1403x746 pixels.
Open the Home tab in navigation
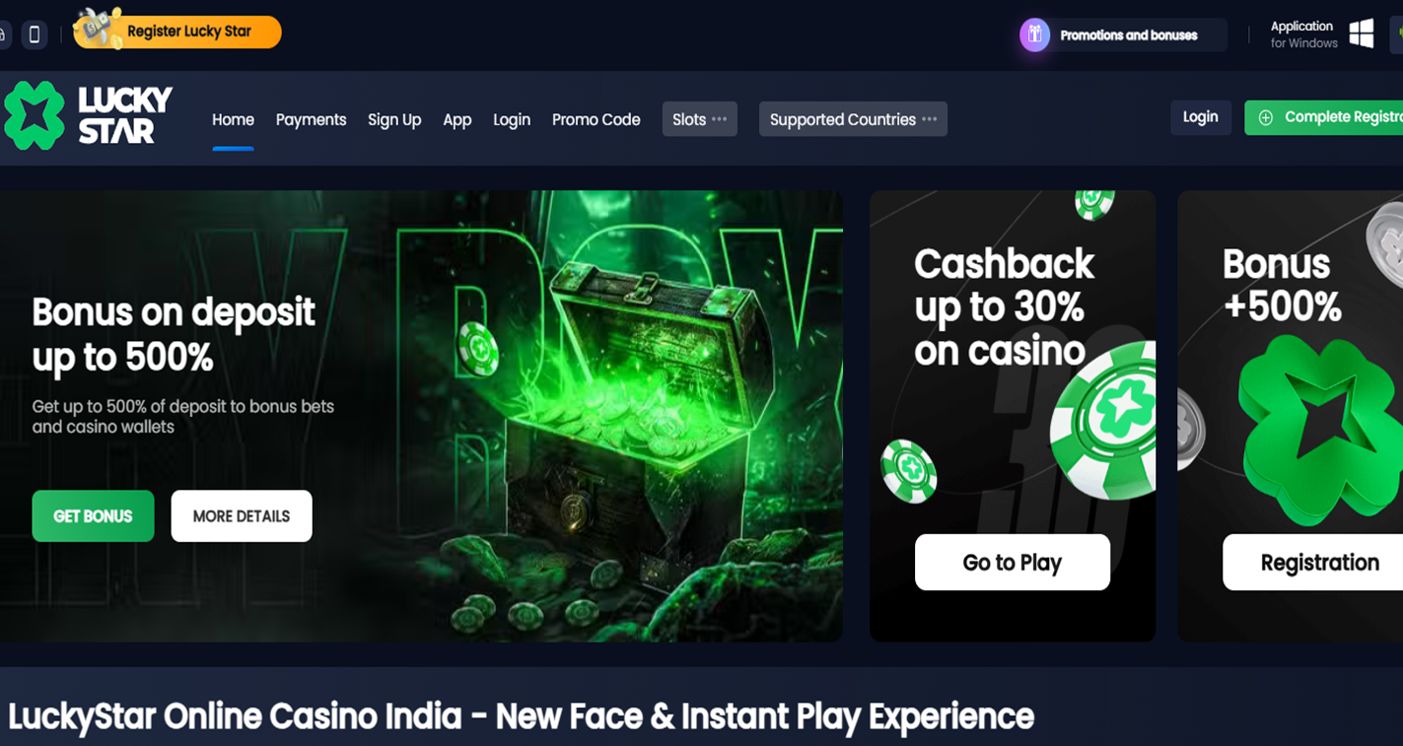pos(233,119)
